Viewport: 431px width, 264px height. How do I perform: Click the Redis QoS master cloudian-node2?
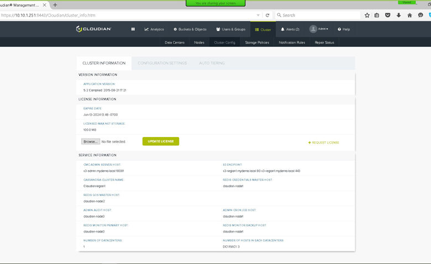94,201
